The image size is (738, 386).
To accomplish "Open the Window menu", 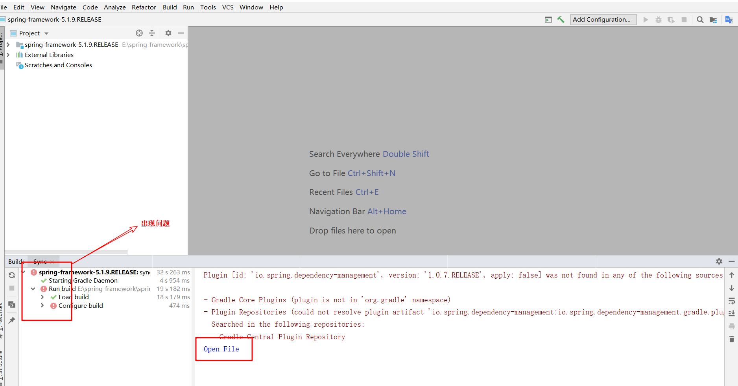I will click(251, 7).
